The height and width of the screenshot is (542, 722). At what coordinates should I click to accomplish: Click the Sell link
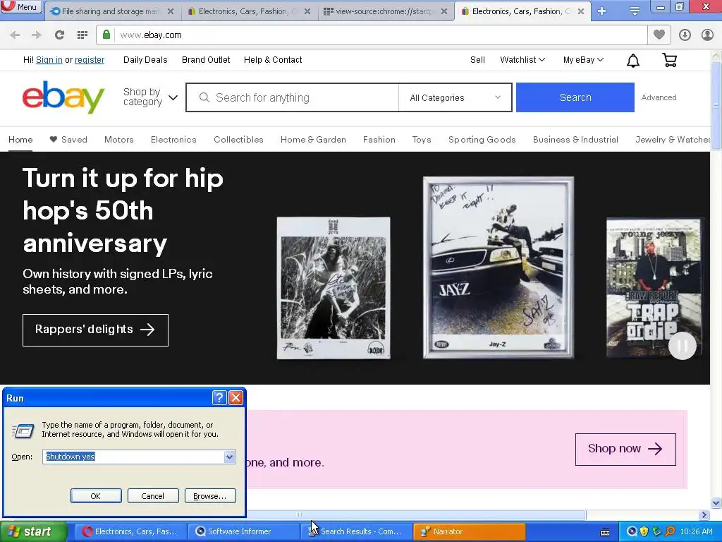coord(477,60)
